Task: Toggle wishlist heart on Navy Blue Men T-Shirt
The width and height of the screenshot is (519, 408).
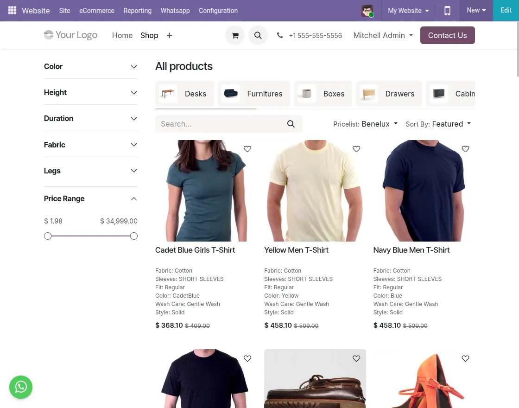Action: (465, 149)
